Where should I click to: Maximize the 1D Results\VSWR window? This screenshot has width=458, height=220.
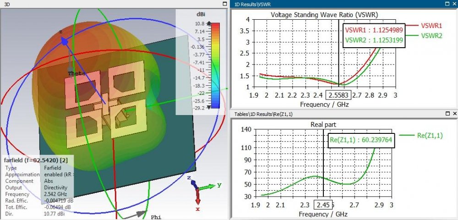(447, 4)
